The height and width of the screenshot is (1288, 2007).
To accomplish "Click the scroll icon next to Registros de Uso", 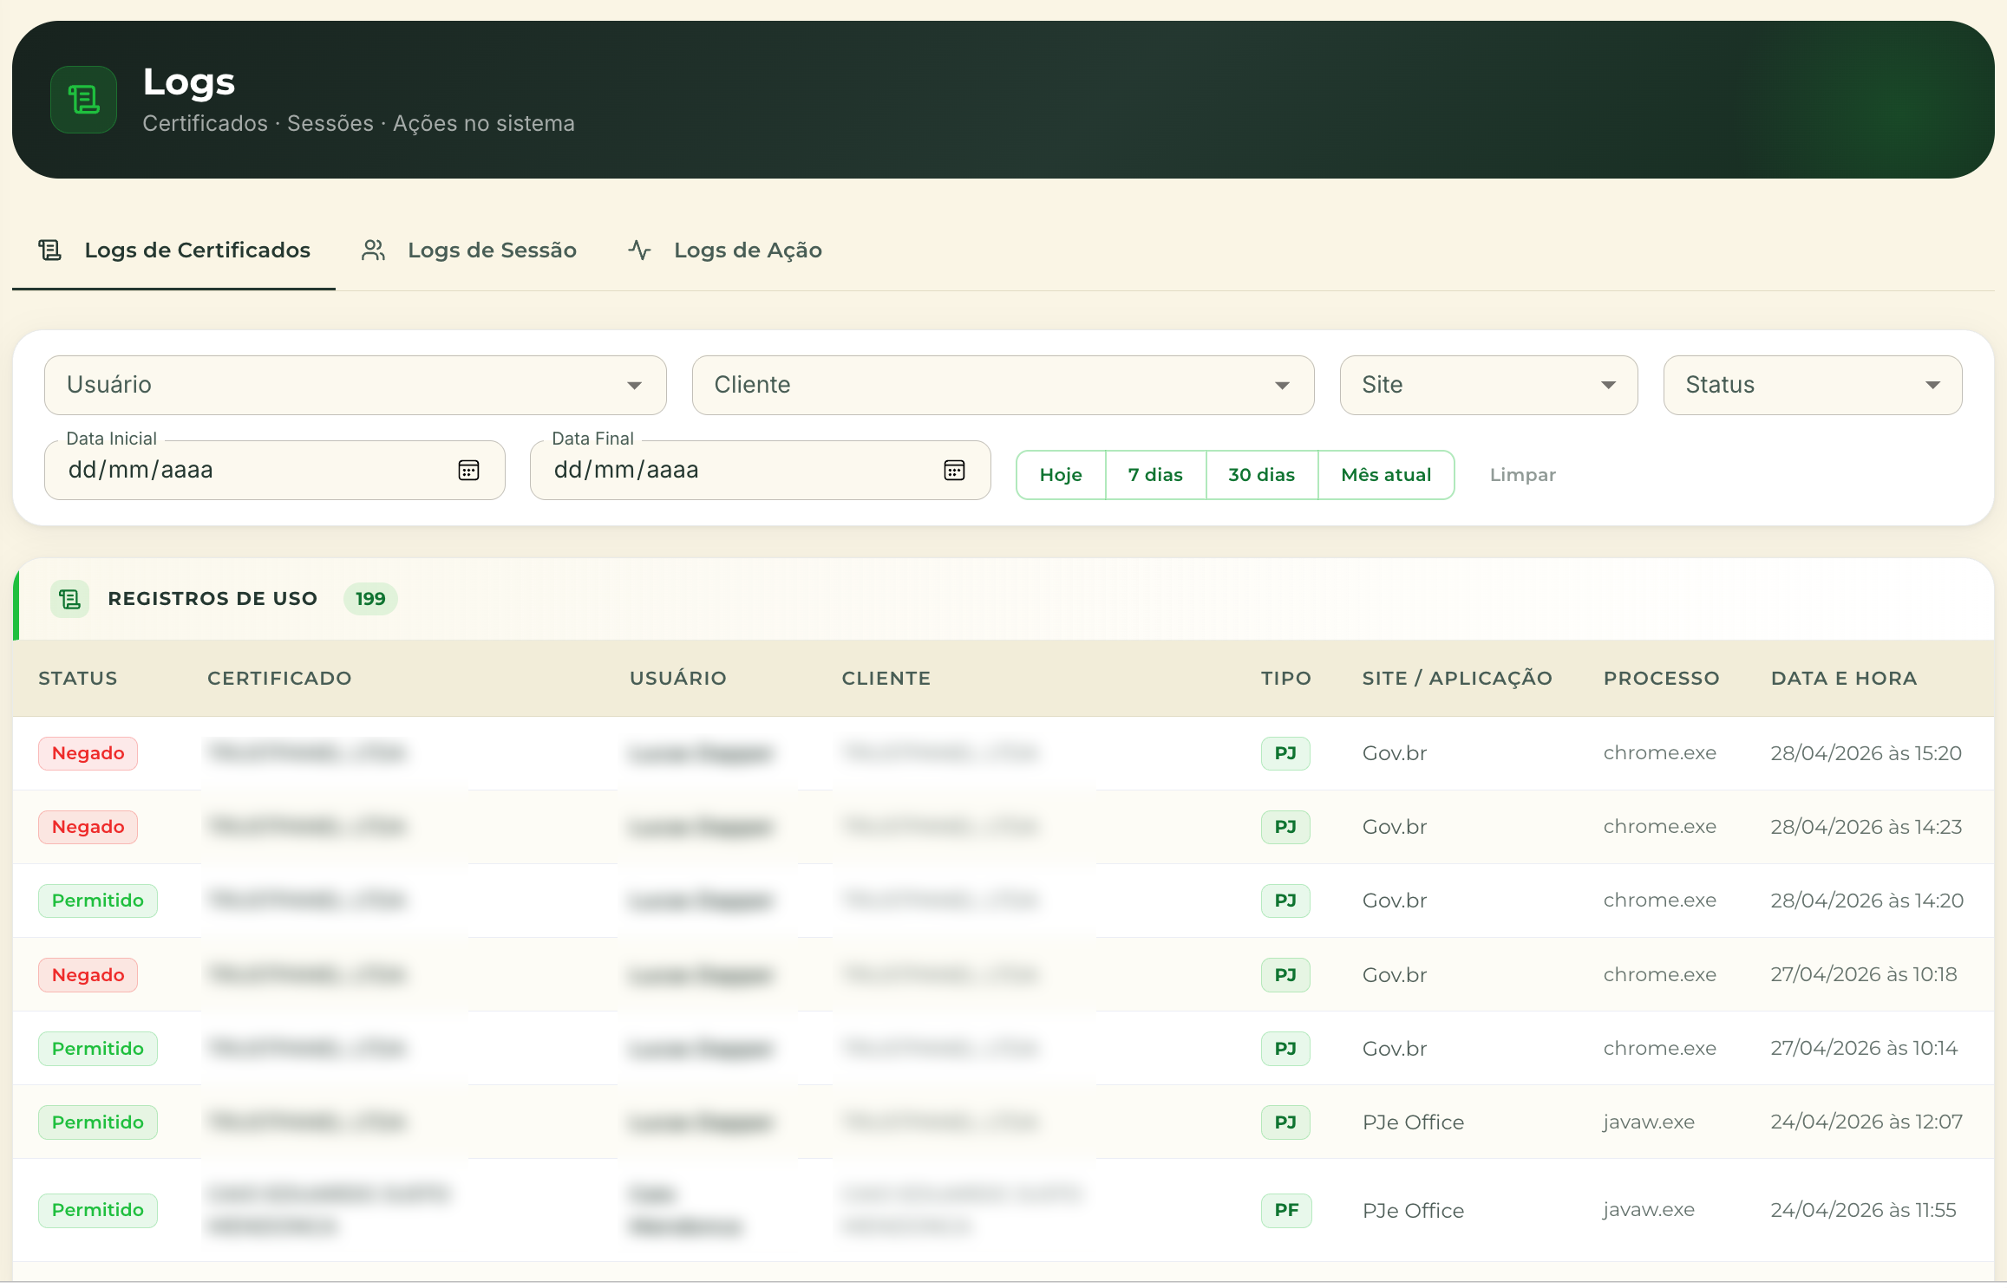I will (70, 599).
